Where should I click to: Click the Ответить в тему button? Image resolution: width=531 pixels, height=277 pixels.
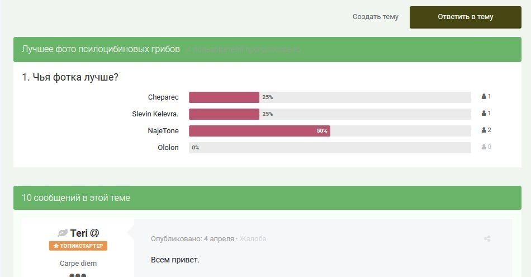(465, 17)
